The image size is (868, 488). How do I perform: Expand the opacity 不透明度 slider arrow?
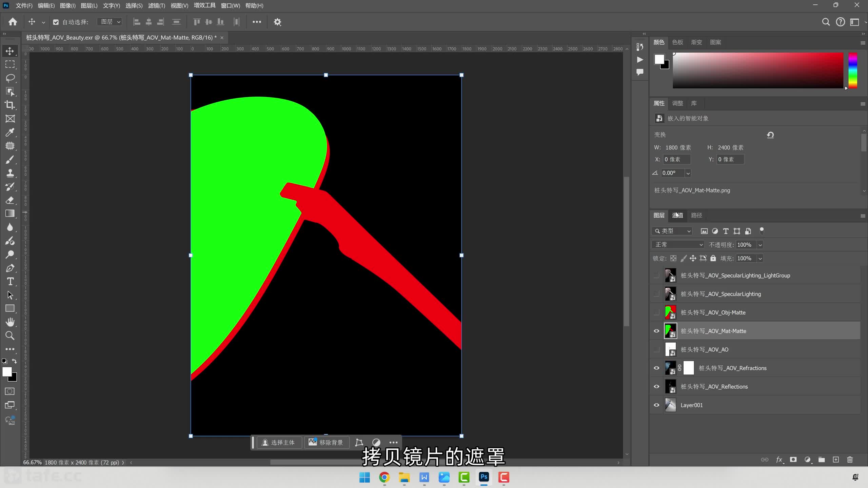[760, 245]
